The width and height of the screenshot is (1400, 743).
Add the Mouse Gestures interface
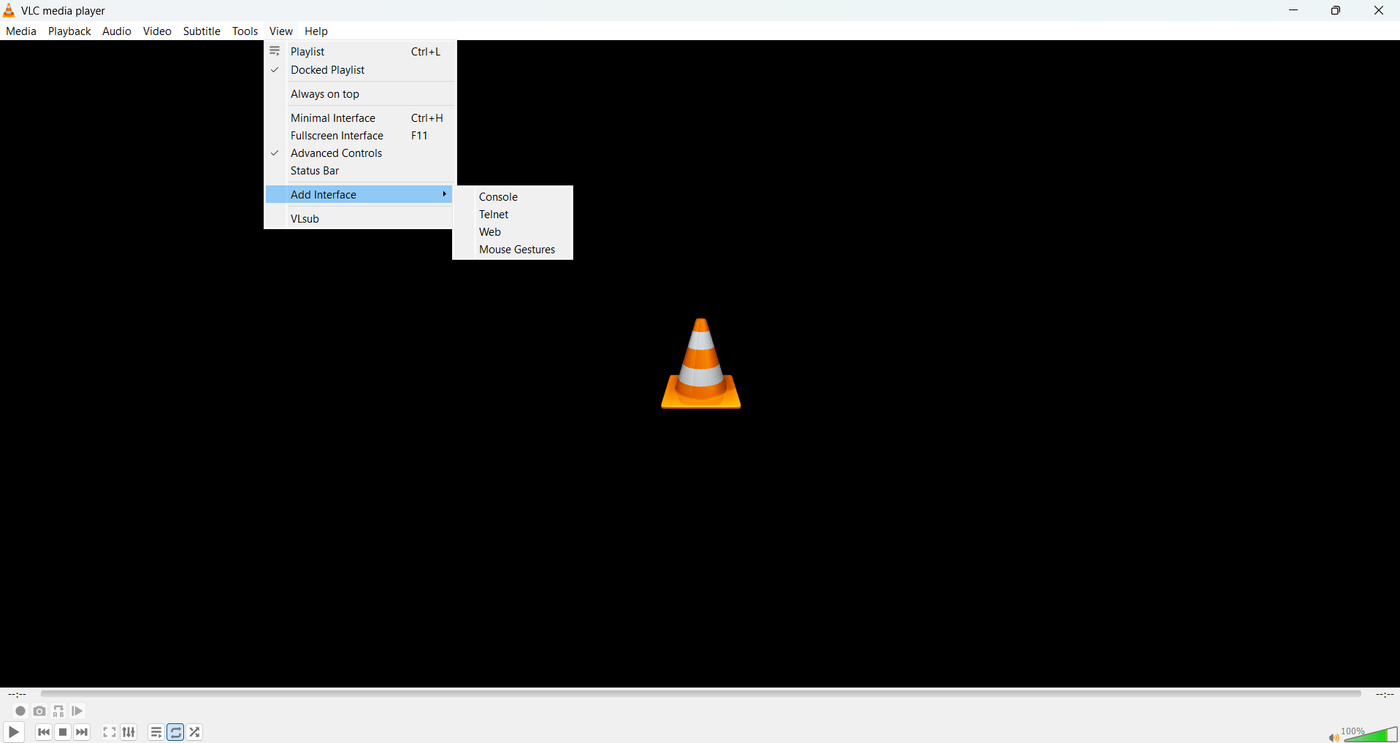(x=513, y=250)
